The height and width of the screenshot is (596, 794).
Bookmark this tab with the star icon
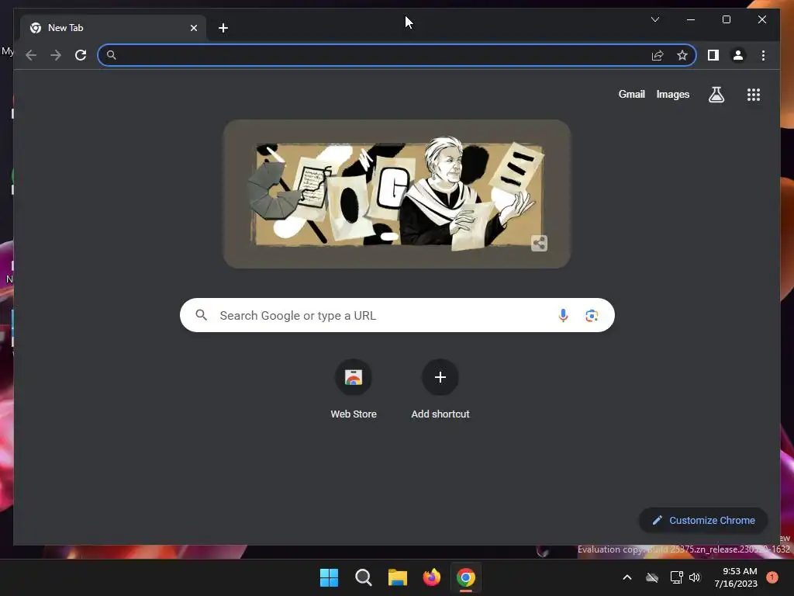click(682, 55)
